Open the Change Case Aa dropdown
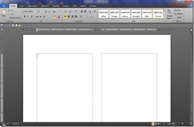194x127 pixels. (x=55, y=11)
